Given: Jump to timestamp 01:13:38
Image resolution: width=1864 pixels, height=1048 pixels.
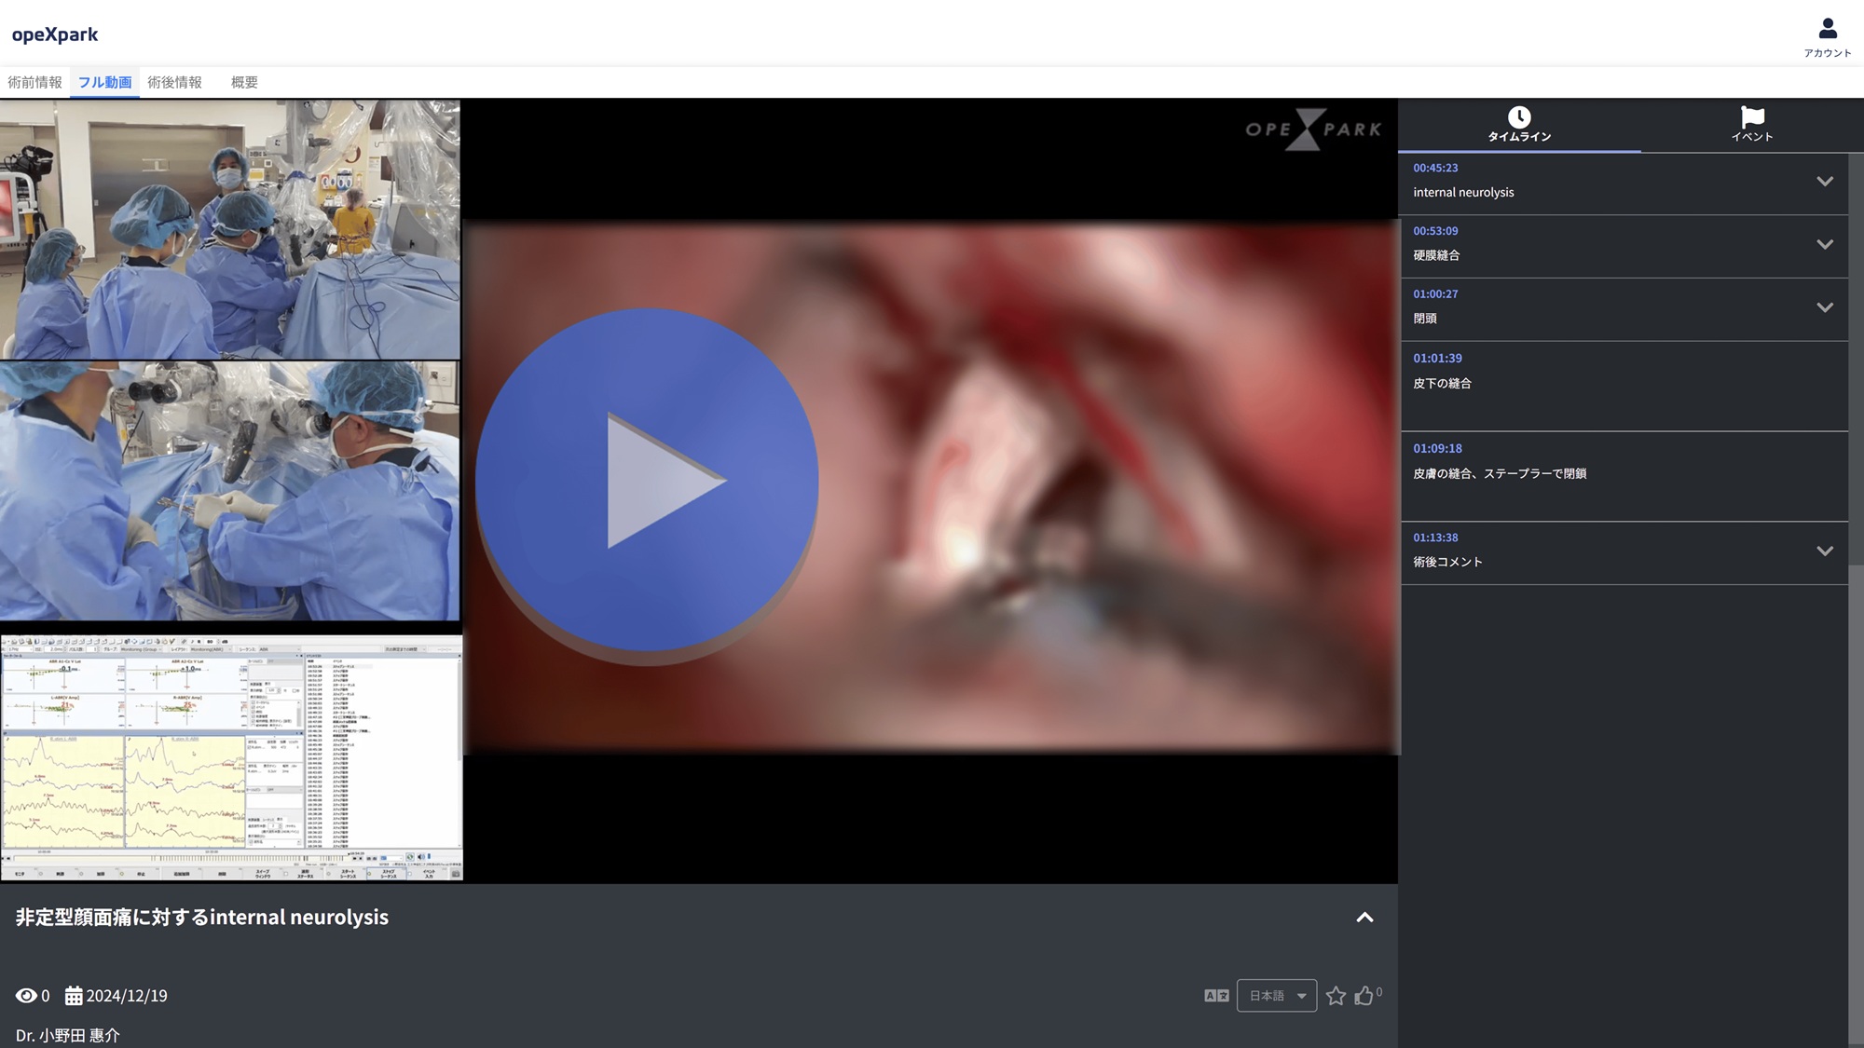Looking at the screenshot, I should (1435, 538).
